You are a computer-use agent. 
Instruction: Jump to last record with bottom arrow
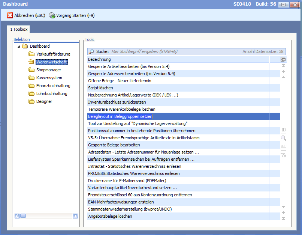[x=283, y=218]
